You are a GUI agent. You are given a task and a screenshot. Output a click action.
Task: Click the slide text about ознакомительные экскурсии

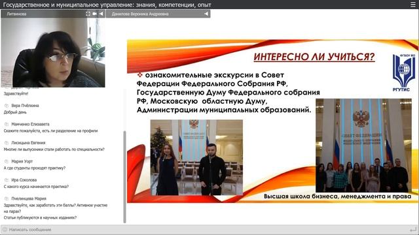coord(228,93)
